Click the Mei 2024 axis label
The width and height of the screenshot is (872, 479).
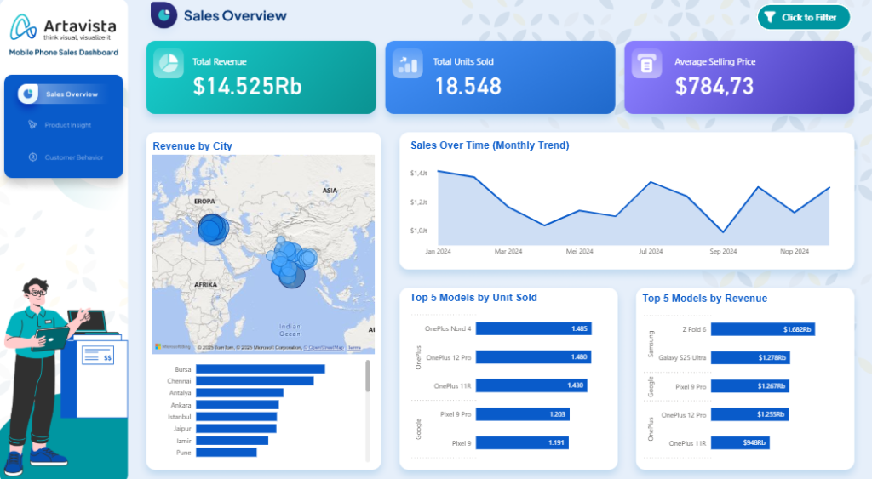click(579, 251)
